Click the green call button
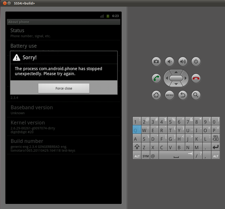The image size is (225, 209). pyautogui.click(x=156, y=78)
